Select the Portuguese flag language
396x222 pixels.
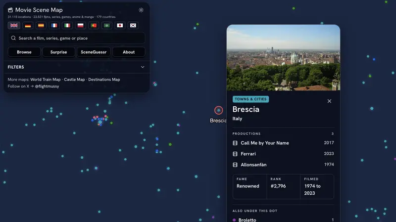[x=94, y=26]
